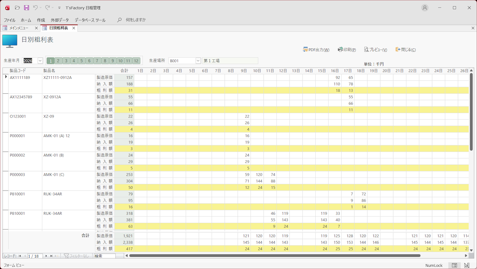
Task: Select month 6 toggle button
Action: coord(89,61)
